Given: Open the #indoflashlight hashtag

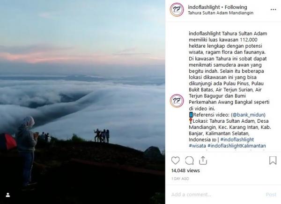Looking at the screenshot, I should [x=237, y=140].
